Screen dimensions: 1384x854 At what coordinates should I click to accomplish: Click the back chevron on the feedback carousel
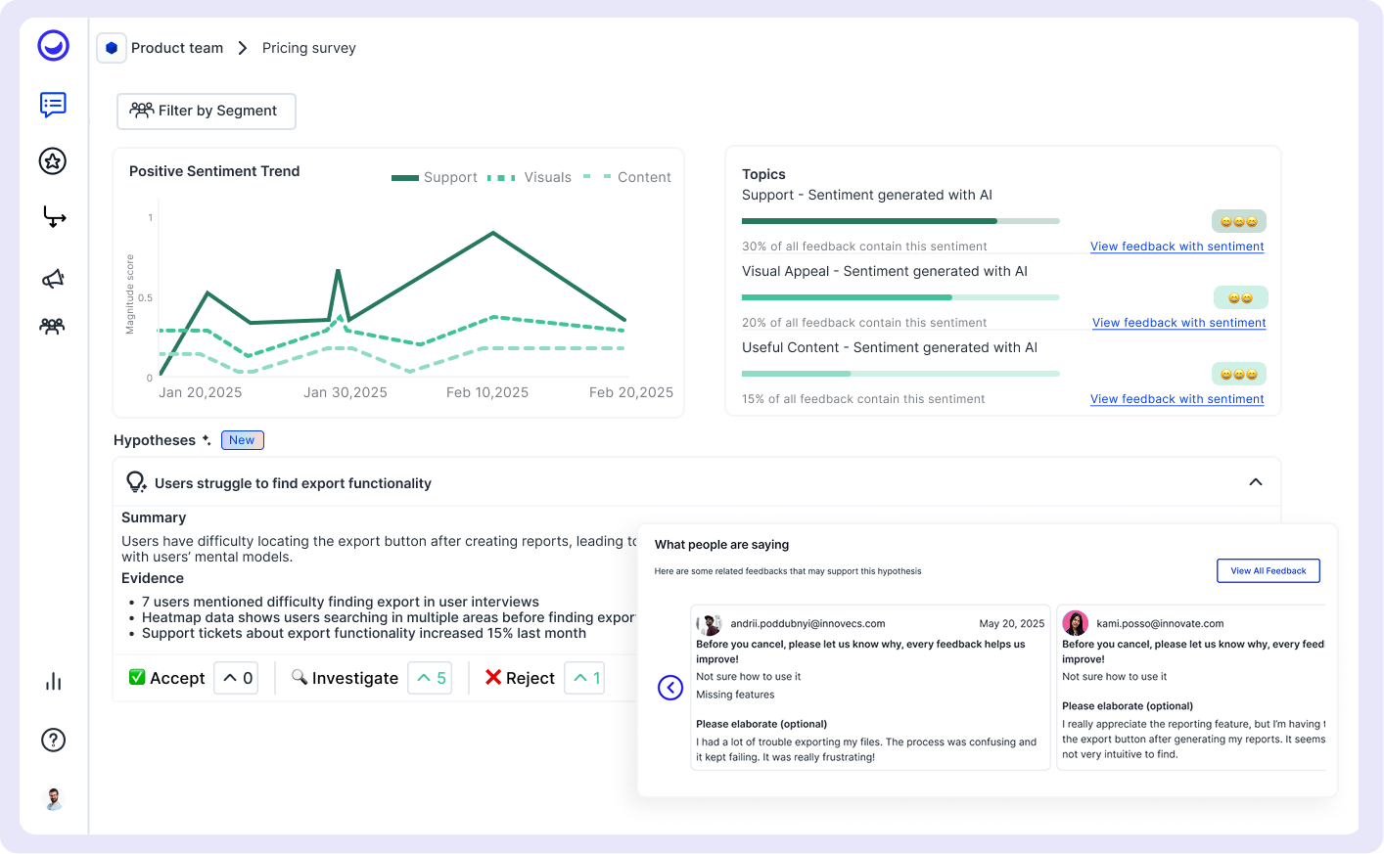[670, 688]
